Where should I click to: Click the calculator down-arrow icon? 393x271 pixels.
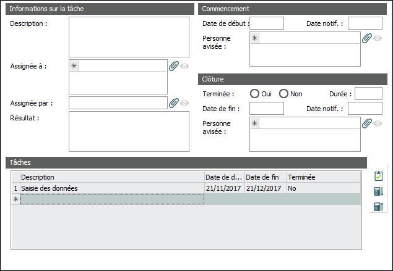(378, 191)
